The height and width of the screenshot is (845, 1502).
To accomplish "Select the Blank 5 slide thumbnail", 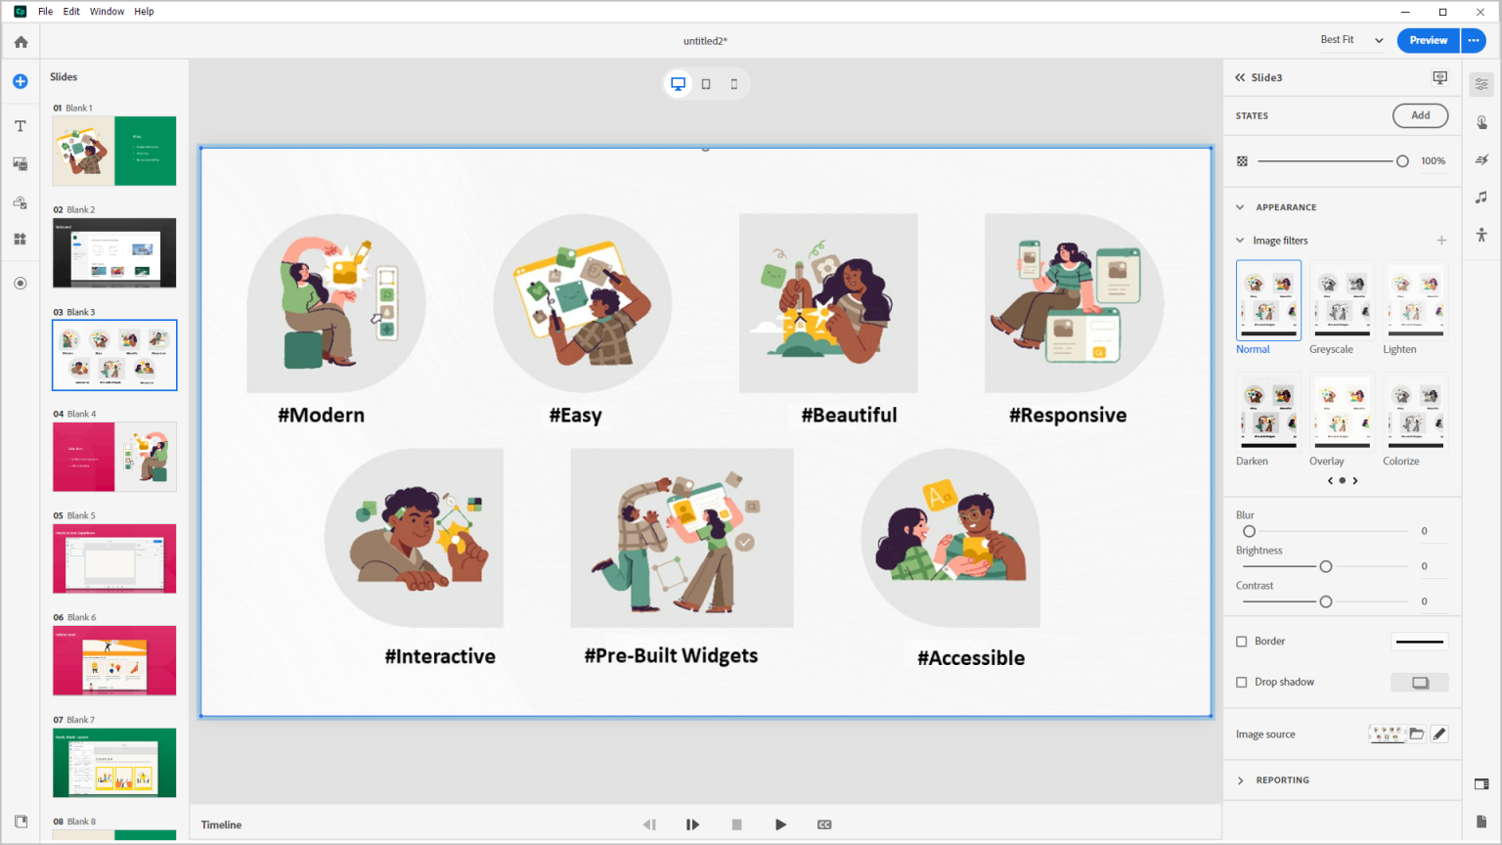I will (x=114, y=558).
